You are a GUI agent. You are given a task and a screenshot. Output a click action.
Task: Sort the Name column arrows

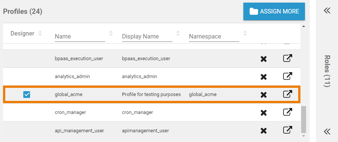click(x=111, y=33)
